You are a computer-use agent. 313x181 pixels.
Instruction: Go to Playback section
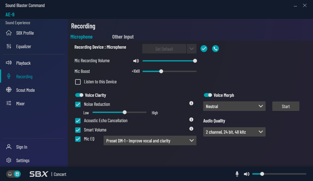pyautogui.click(x=23, y=63)
